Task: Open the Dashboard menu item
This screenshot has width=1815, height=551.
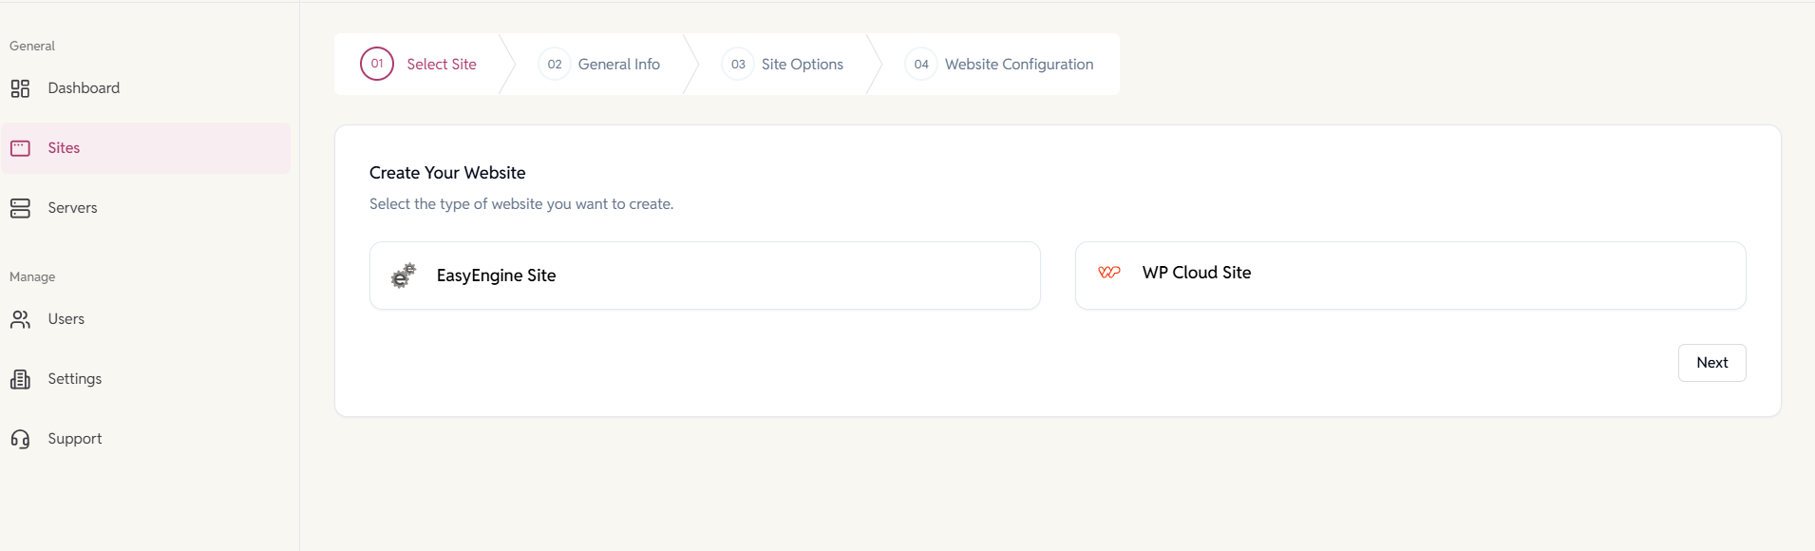Action: 84,88
